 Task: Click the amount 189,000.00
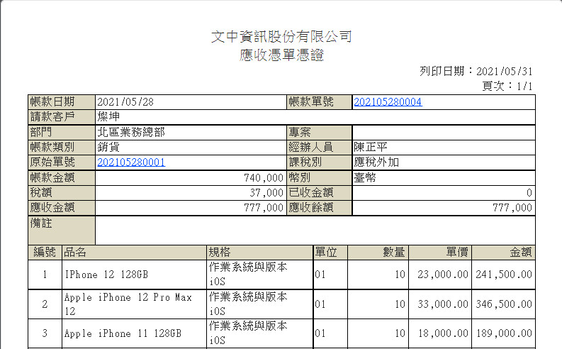[504, 333]
